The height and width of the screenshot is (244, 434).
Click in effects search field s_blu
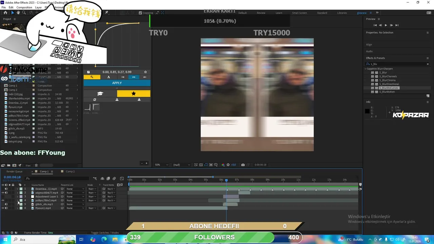click(397, 64)
